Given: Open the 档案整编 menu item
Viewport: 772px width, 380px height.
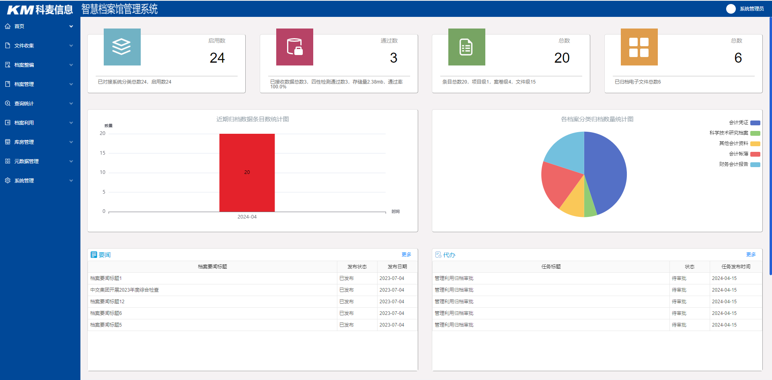Looking at the screenshot, I should pyautogui.click(x=40, y=65).
